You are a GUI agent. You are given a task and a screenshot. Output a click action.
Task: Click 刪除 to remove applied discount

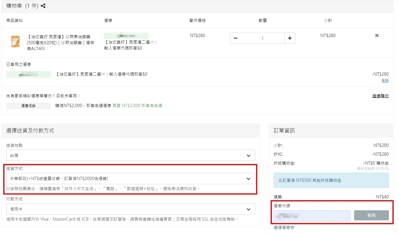[385, 81]
